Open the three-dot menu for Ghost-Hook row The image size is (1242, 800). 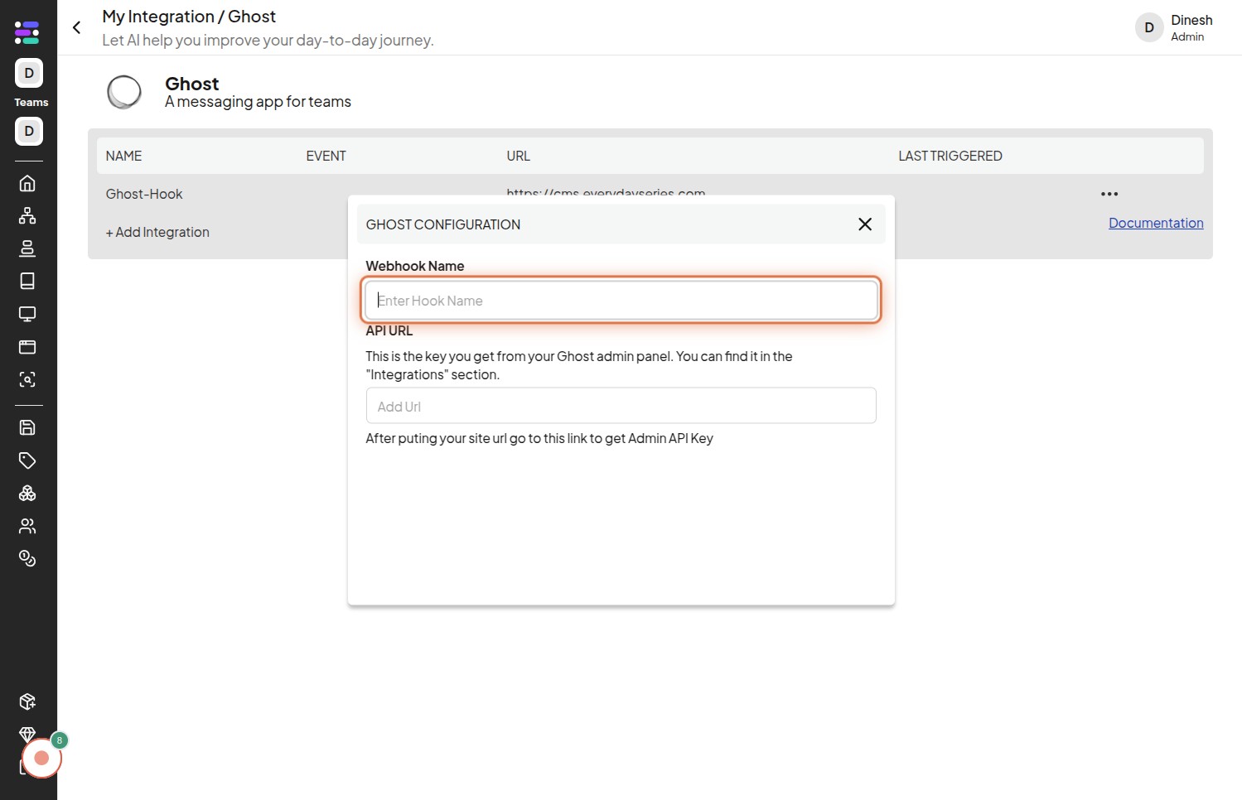click(x=1109, y=194)
